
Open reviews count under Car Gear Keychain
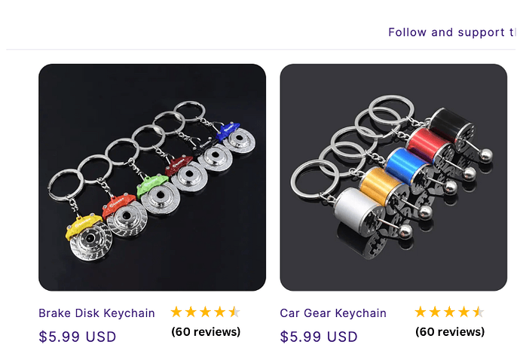click(x=450, y=331)
